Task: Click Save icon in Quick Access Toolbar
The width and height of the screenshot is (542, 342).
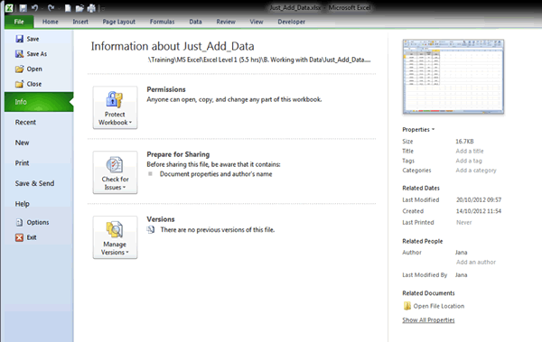Action: coord(23,7)
